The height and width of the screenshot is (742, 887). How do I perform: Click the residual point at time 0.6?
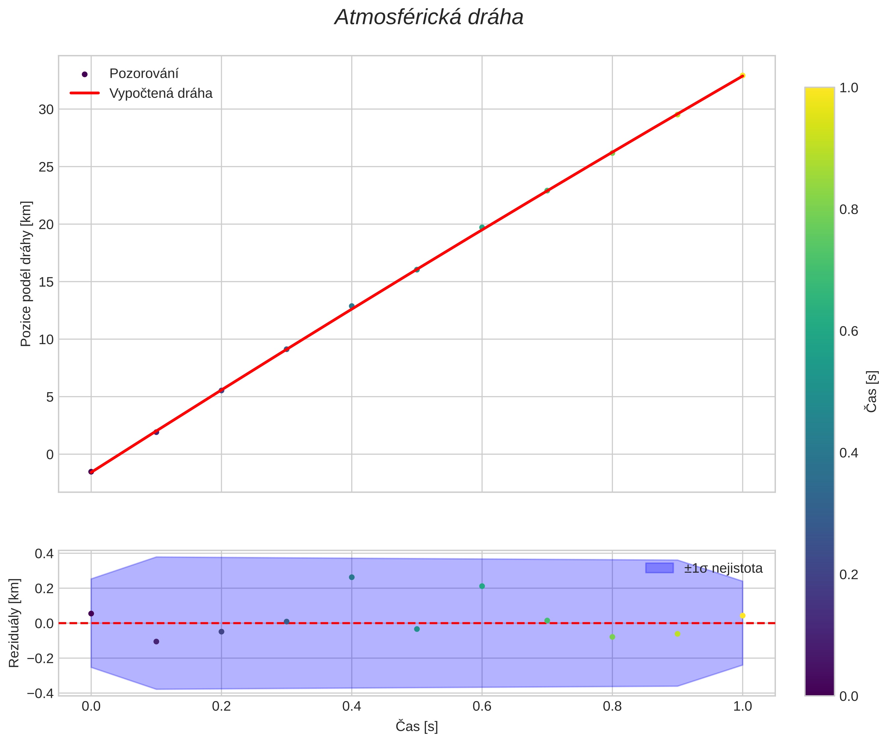pyautogui.click(x=482, y=586)
